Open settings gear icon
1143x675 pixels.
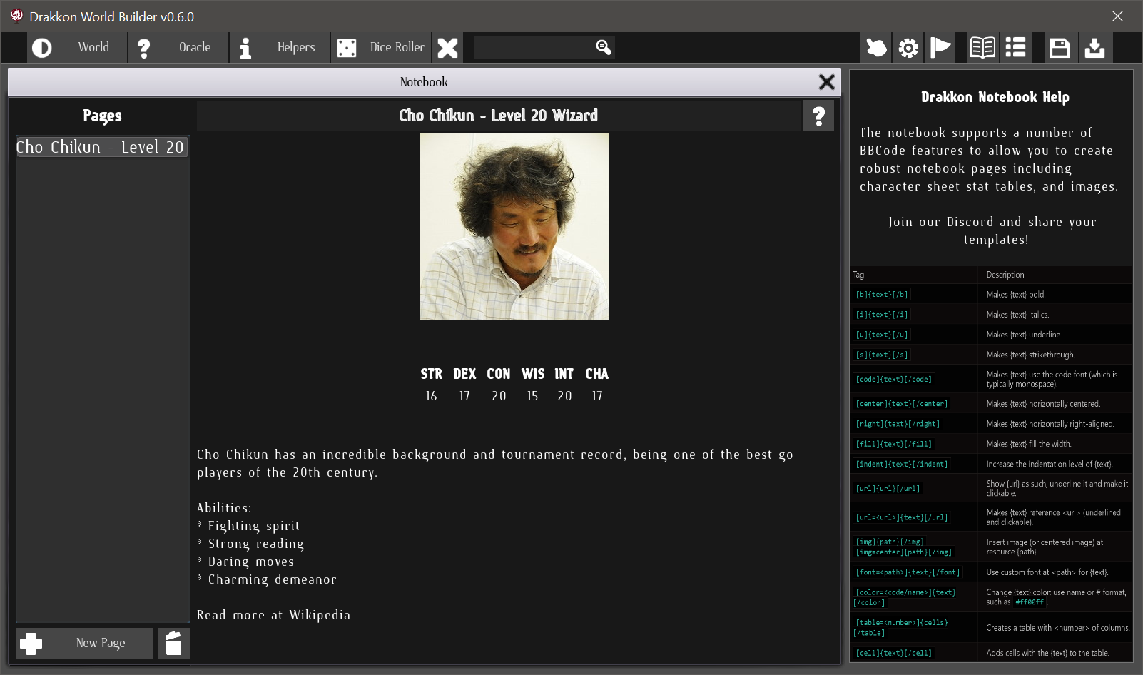(x=908, y=48)
